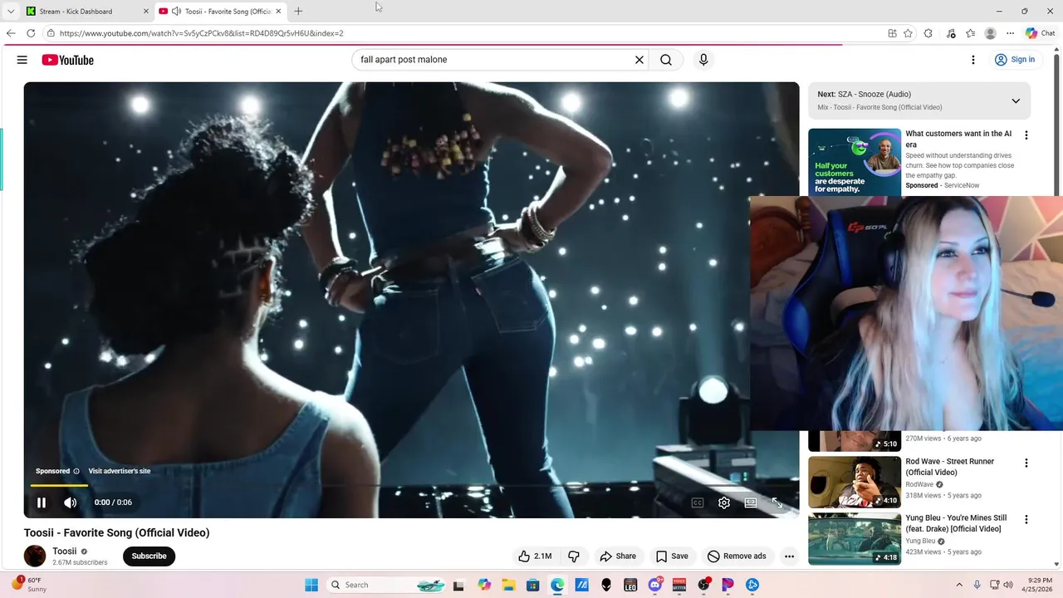This screenshot has width=1063, height=598.
Task: Visit advertiser's site link
Action: tap(120, 471)
